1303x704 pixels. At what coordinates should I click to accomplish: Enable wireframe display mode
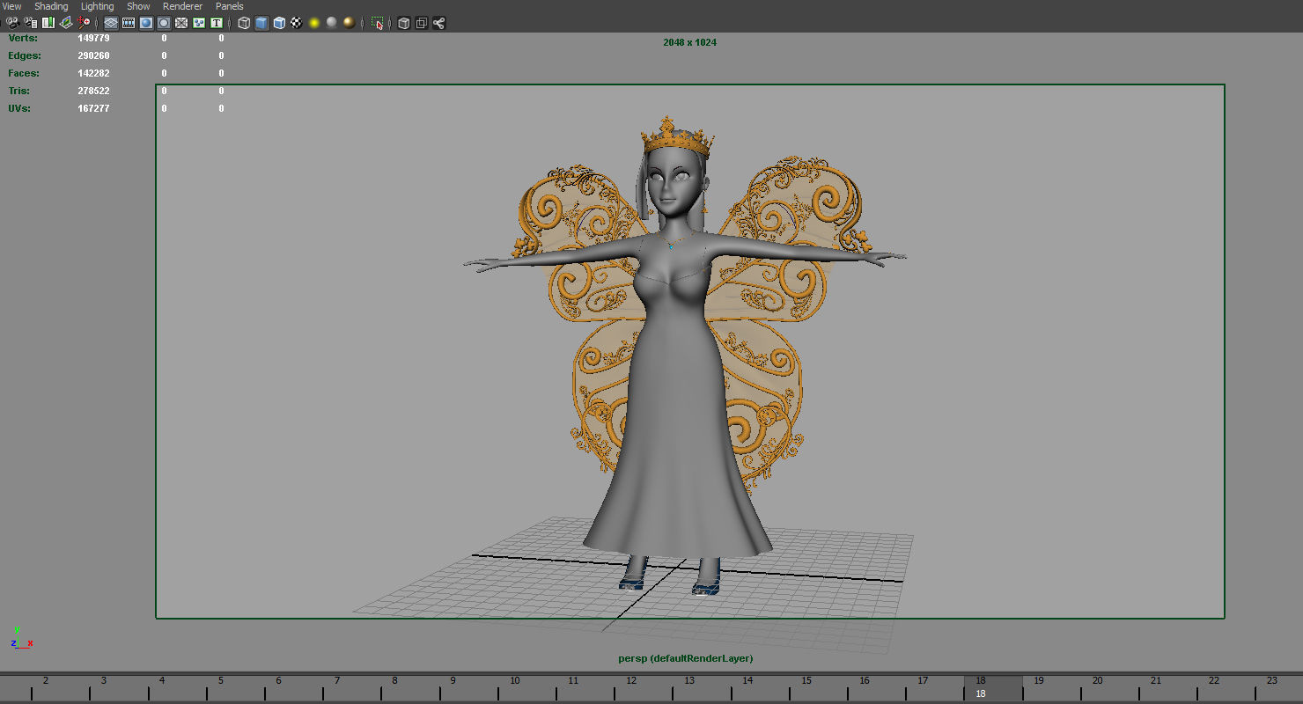[x=244, y=23]
